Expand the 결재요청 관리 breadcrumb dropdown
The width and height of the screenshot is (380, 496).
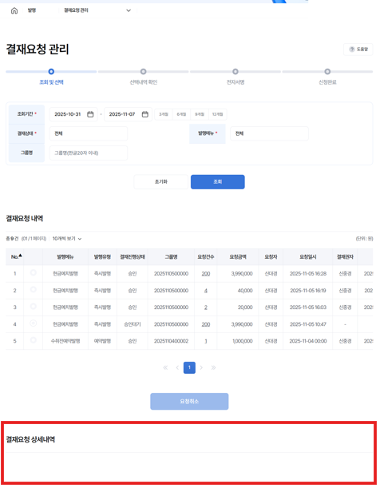coord(129,10)
